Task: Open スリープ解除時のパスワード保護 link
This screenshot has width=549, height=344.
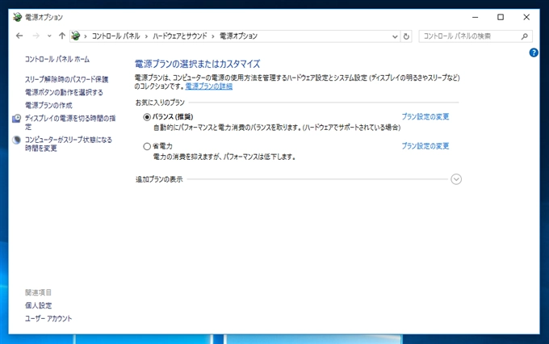Action: pos(66,79)
